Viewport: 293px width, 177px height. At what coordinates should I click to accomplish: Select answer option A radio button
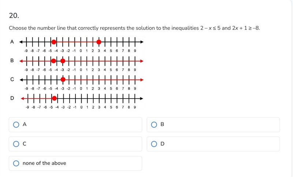[16, 125]
